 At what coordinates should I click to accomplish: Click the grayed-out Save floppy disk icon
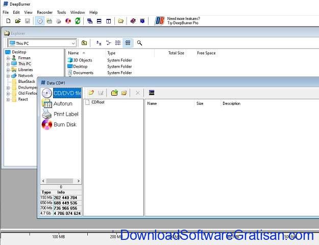coord(28,21)
